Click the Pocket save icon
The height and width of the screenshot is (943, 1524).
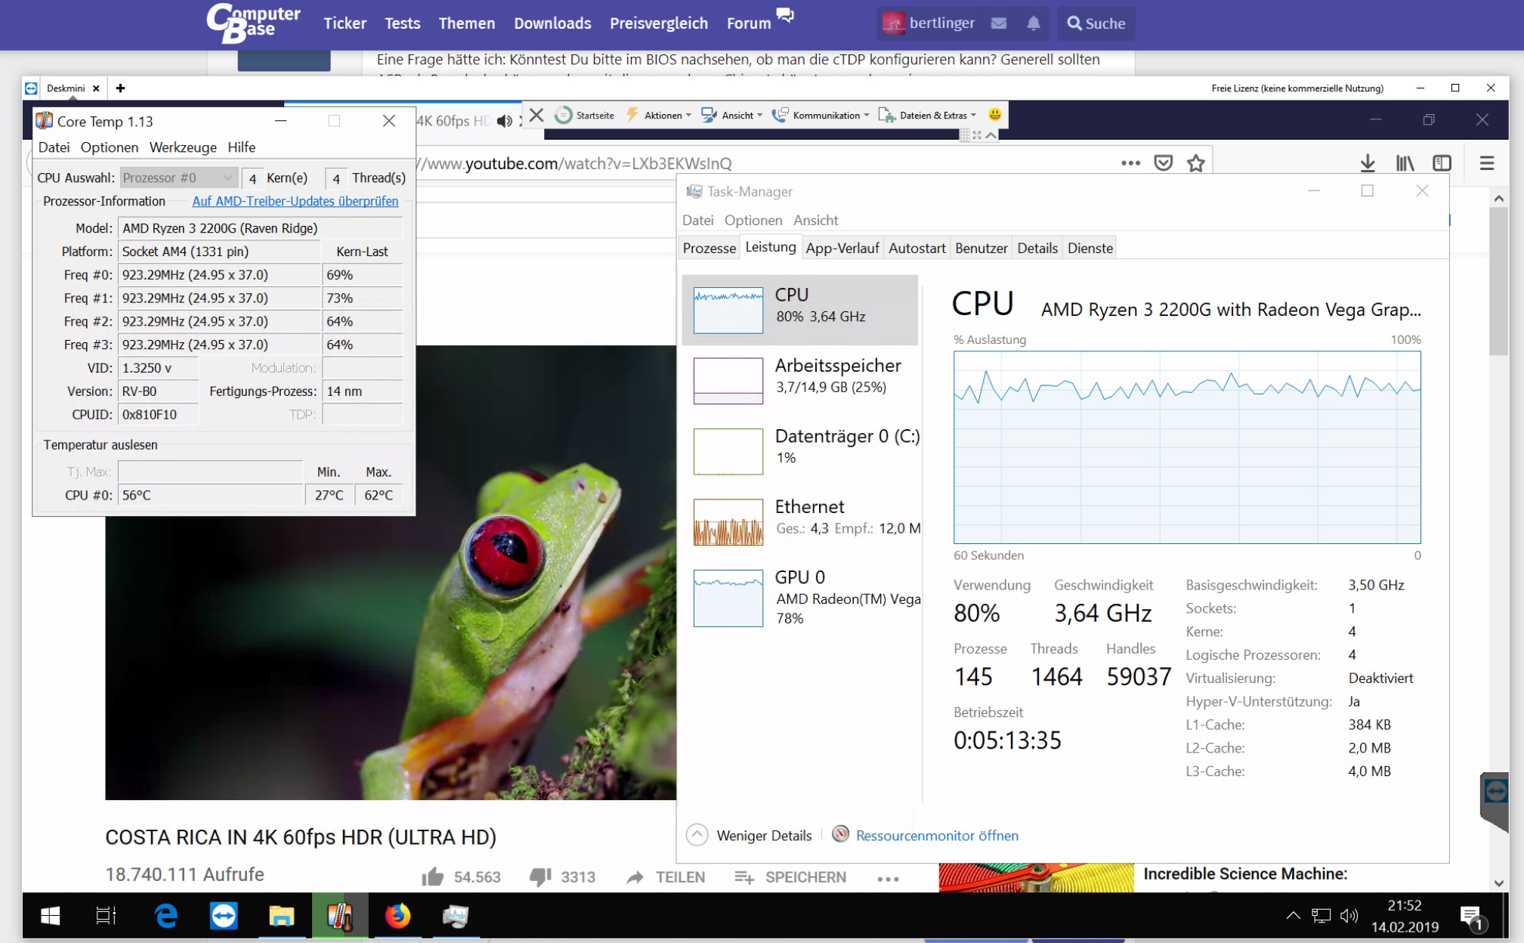(1163, 163)
